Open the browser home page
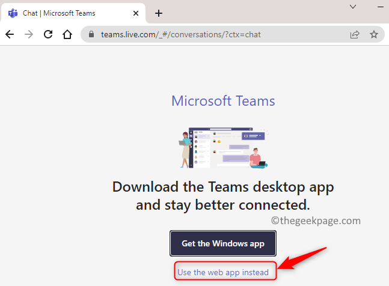Viewport: 389px width, 286px height. [67, 34]
